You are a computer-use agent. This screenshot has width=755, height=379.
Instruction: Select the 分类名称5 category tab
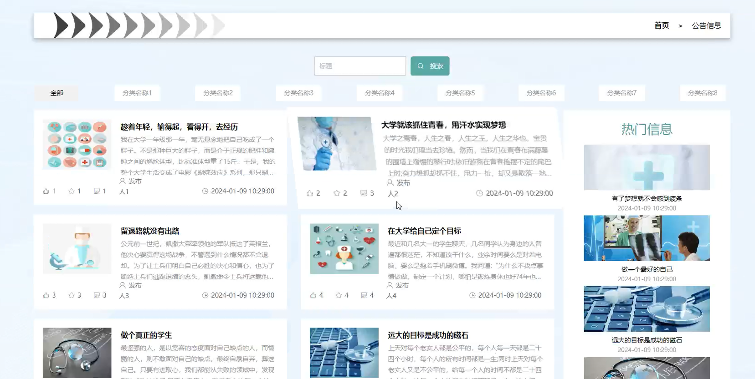click(460, 93)
